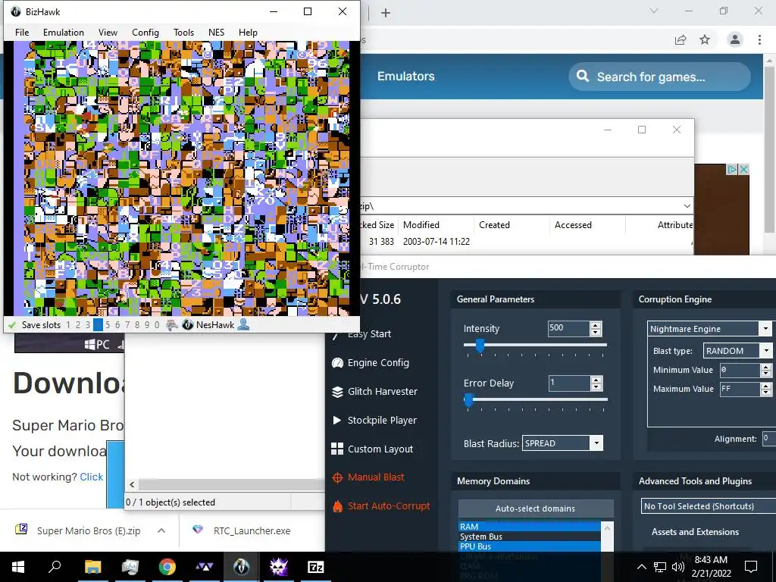Viewport: 776px width, 582px height.
Task: Click the Search for games field
Action: [x=659, y=77]
